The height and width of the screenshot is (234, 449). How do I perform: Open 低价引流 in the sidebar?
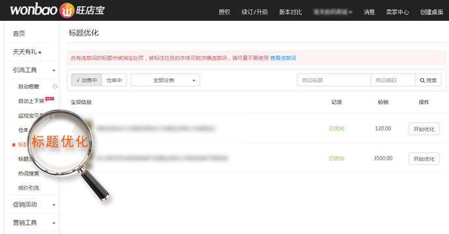pos(29,188)
